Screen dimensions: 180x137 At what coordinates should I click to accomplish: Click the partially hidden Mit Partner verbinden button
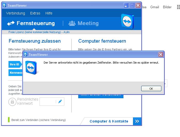point(101,96)
